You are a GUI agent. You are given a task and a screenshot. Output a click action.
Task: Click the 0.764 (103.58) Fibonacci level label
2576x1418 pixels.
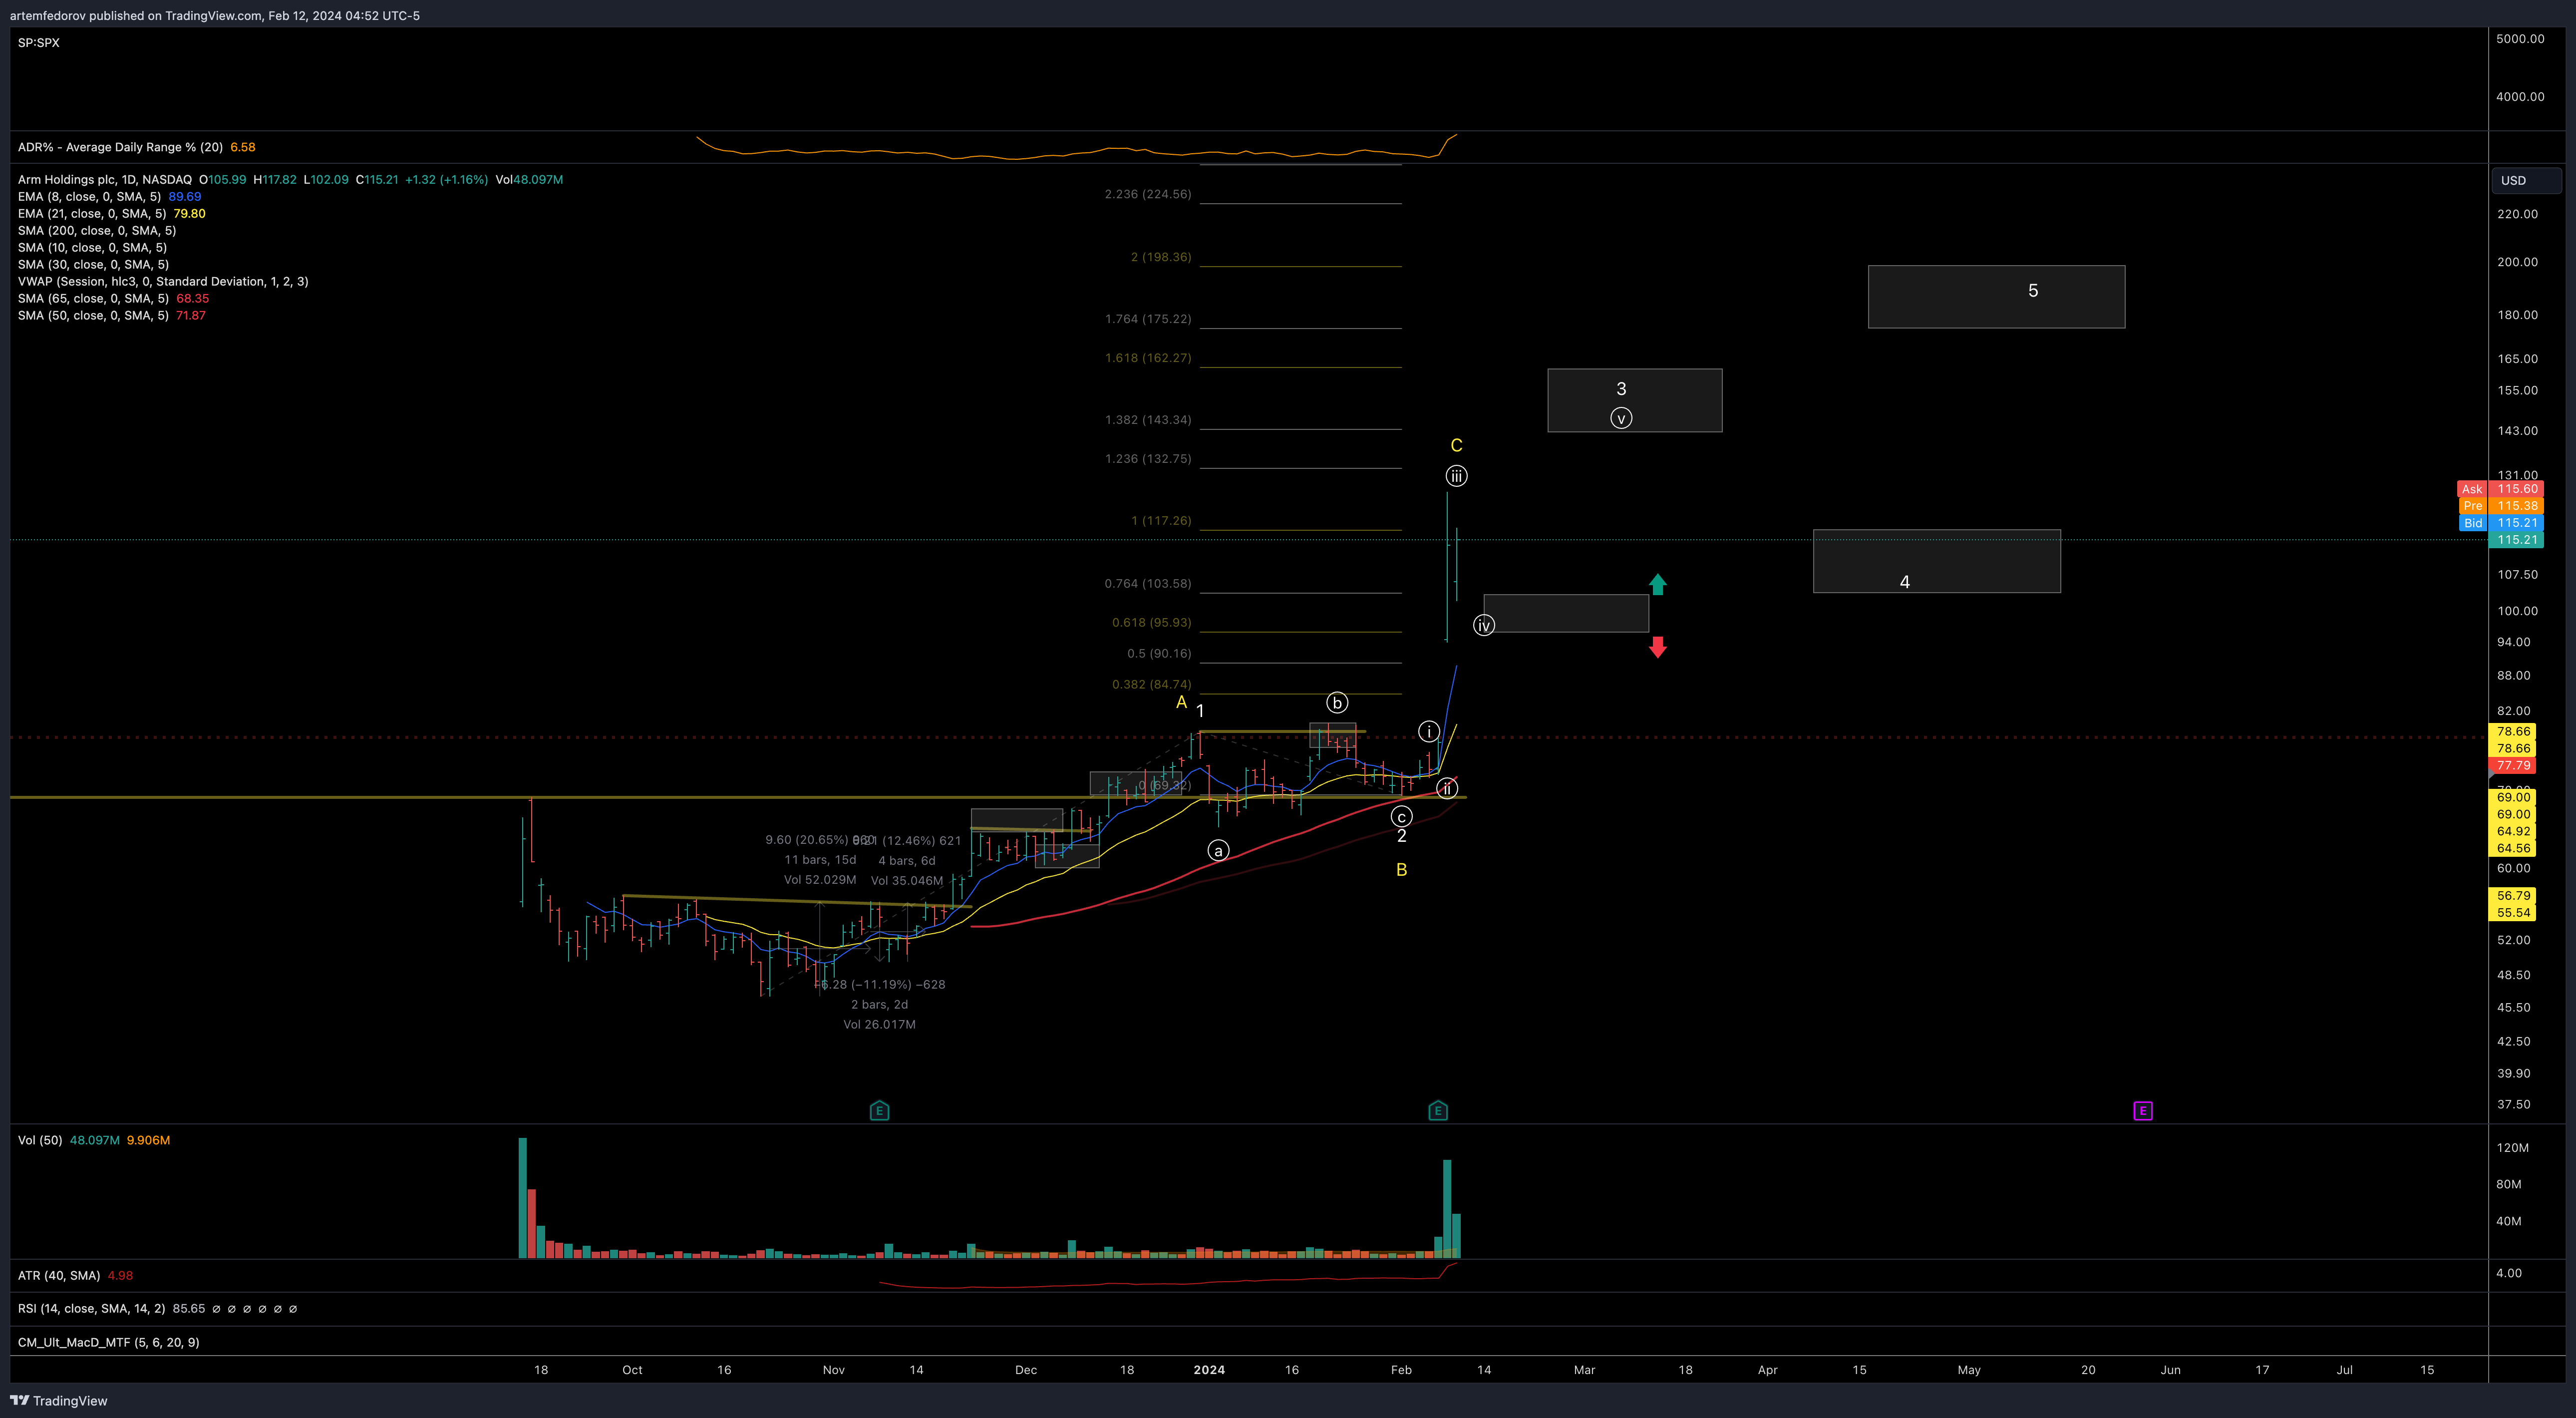point(1148,584)
